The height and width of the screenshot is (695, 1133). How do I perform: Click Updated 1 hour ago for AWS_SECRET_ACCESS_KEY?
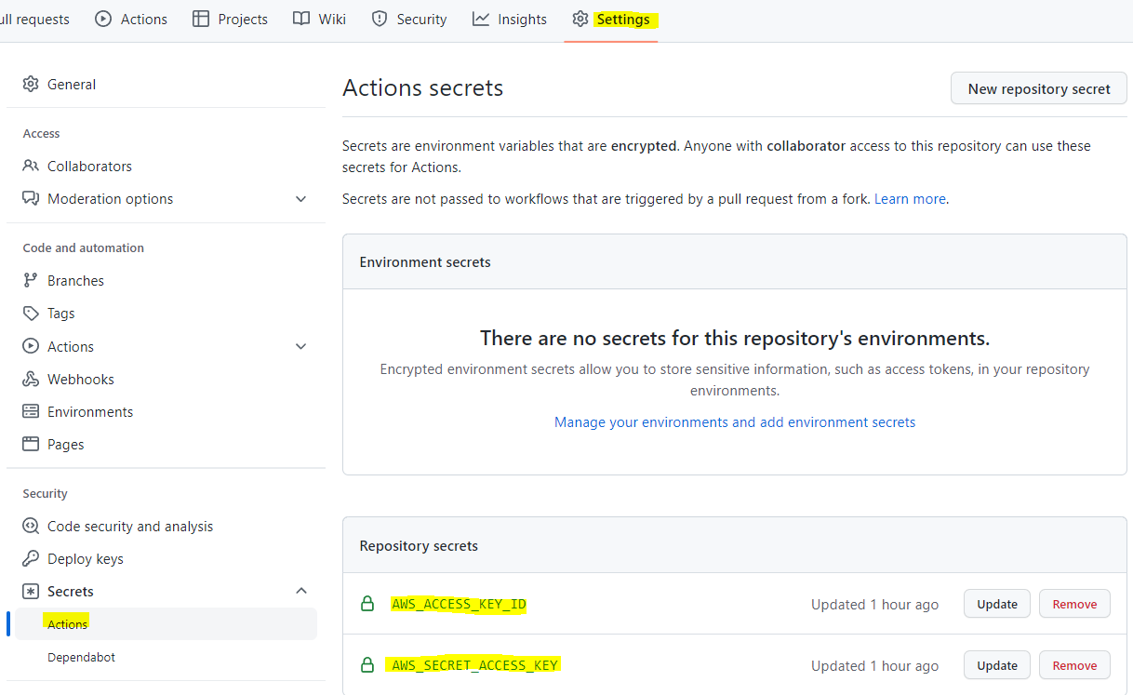click(x=874, y=665)
